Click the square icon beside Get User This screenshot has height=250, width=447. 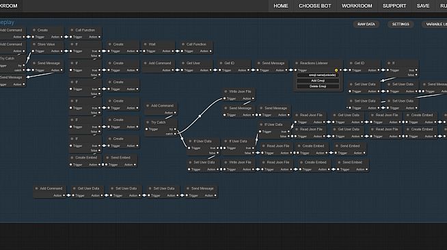183,64
